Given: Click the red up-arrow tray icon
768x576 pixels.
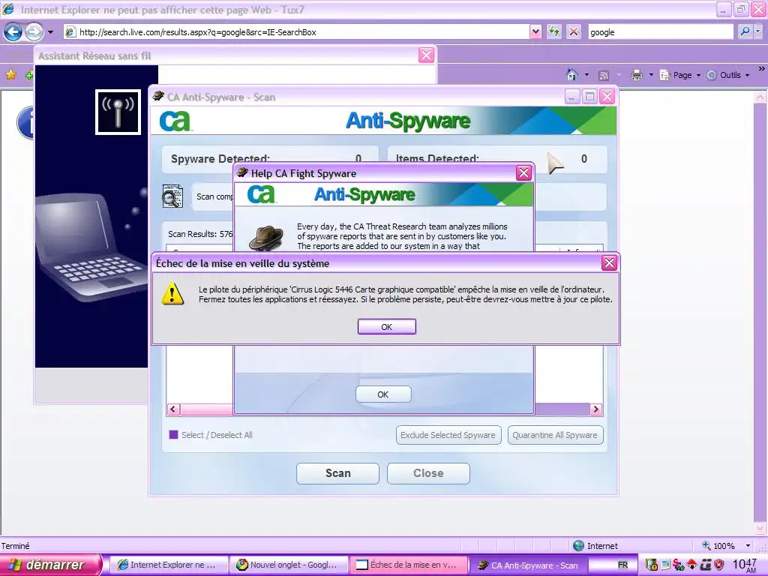Looking at the screenshot, I should pyautogui.click(x=691, y=565).
